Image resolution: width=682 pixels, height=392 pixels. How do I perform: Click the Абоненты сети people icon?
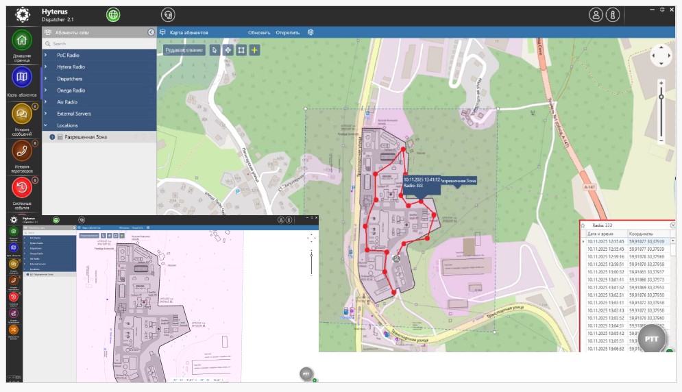click(48, 32)
